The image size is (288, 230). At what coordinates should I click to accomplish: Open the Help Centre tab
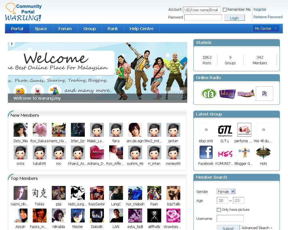coord(142,29)
